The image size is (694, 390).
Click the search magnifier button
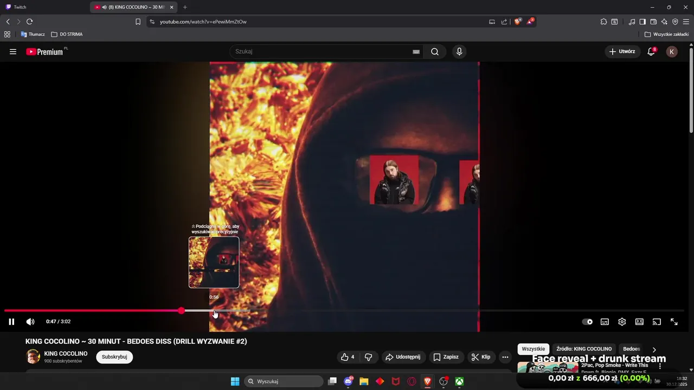pos(435,52)
